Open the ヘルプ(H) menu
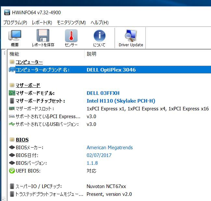211x201 pixels. tap(100, 22)
